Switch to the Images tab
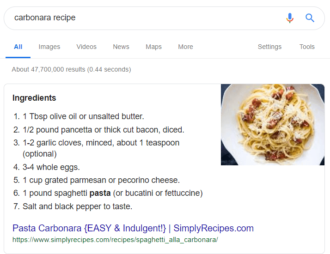Screen dimensions: 330x254 coord(49,47)
